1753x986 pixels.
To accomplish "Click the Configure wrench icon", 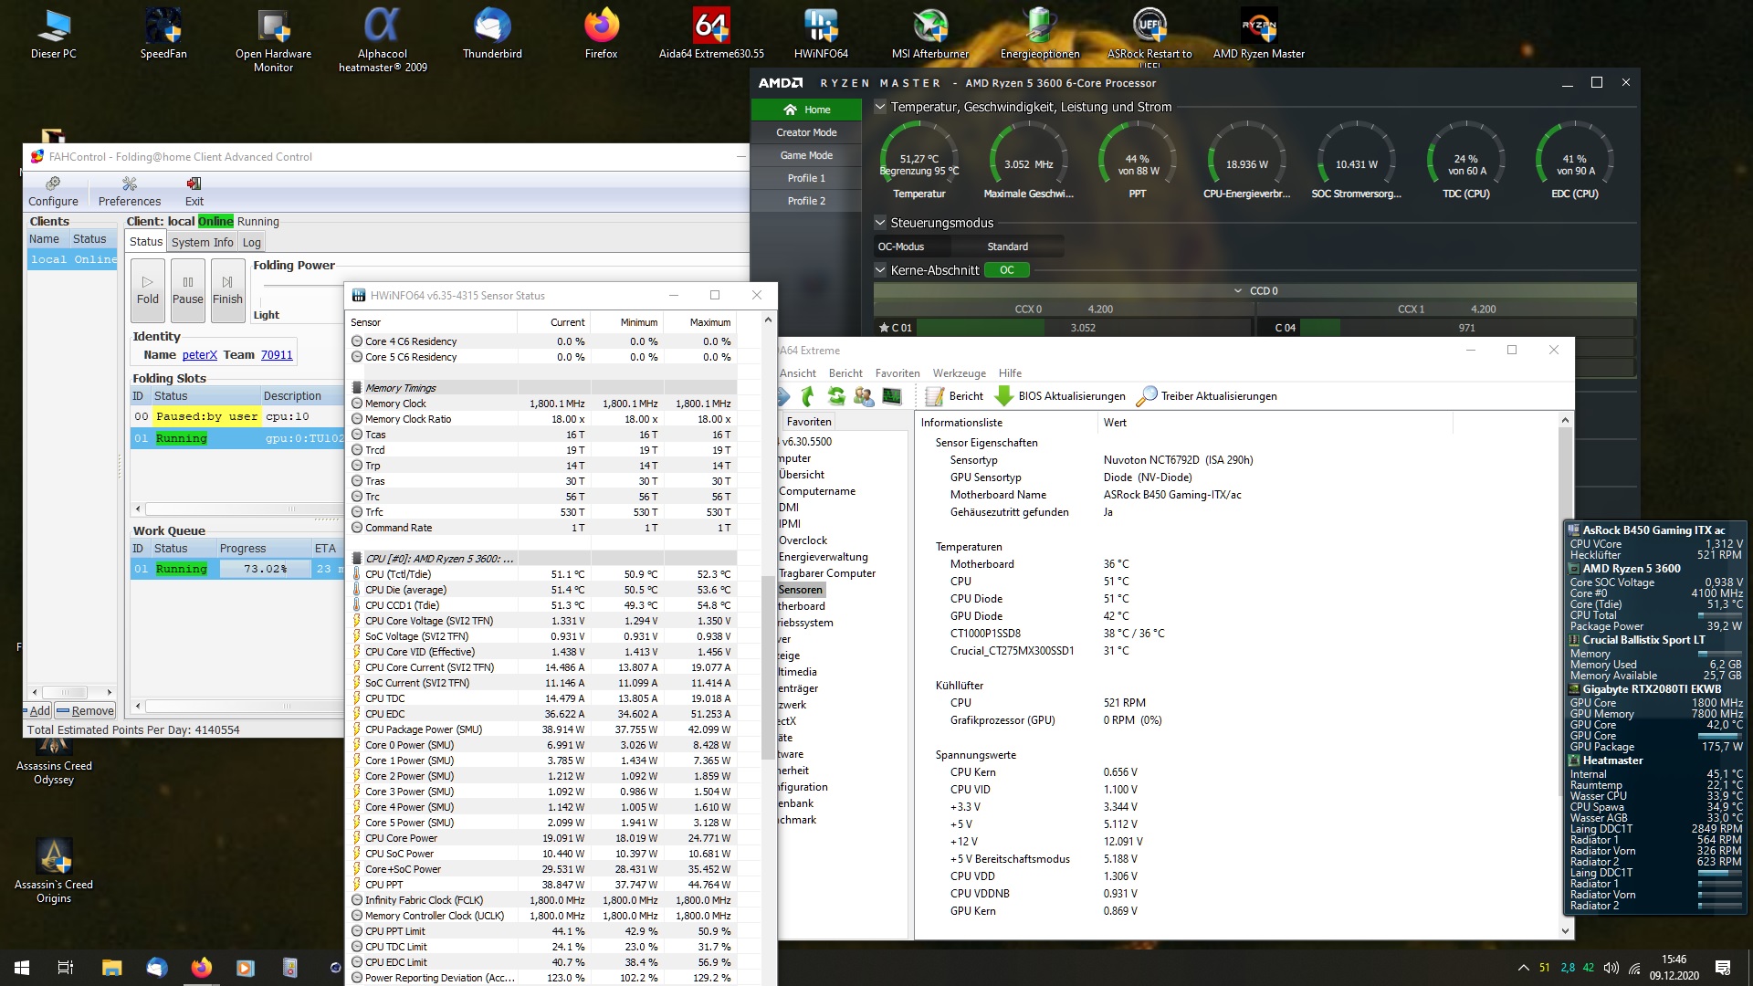I will coord(53,184).
